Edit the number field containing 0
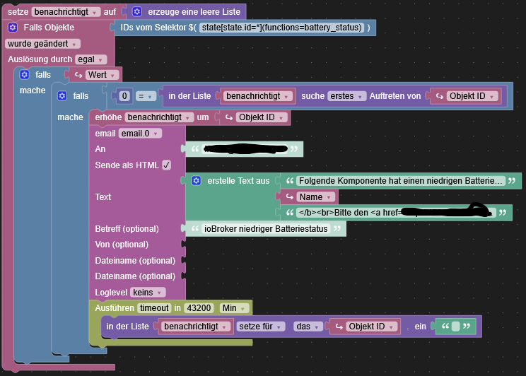Image resolution: width=526 pixels, height=376 pixels. pyautogui.click(x=124, y=96)
